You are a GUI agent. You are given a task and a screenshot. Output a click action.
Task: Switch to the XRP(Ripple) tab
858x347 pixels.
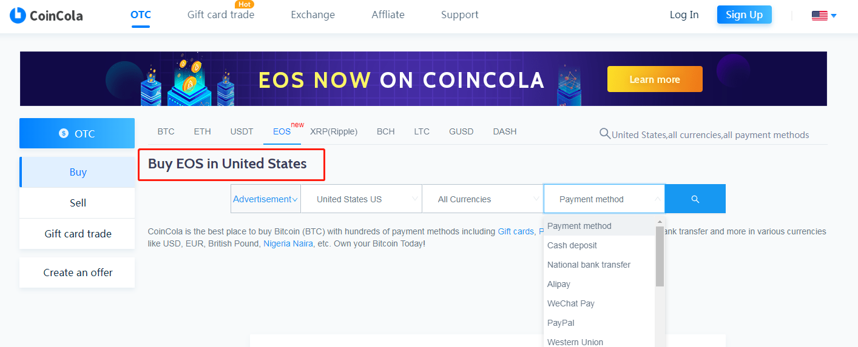pos(334,131)
